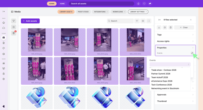Open the notifications bell icon
This screenshot has width=203, height=110.
138,4
